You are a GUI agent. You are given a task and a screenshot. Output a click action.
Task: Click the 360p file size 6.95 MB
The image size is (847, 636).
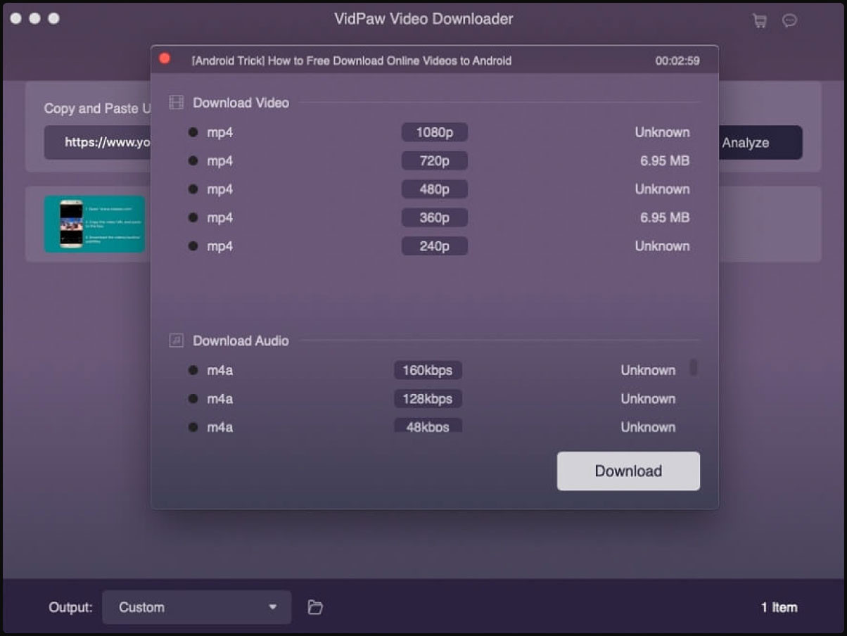tap(665, 218)
